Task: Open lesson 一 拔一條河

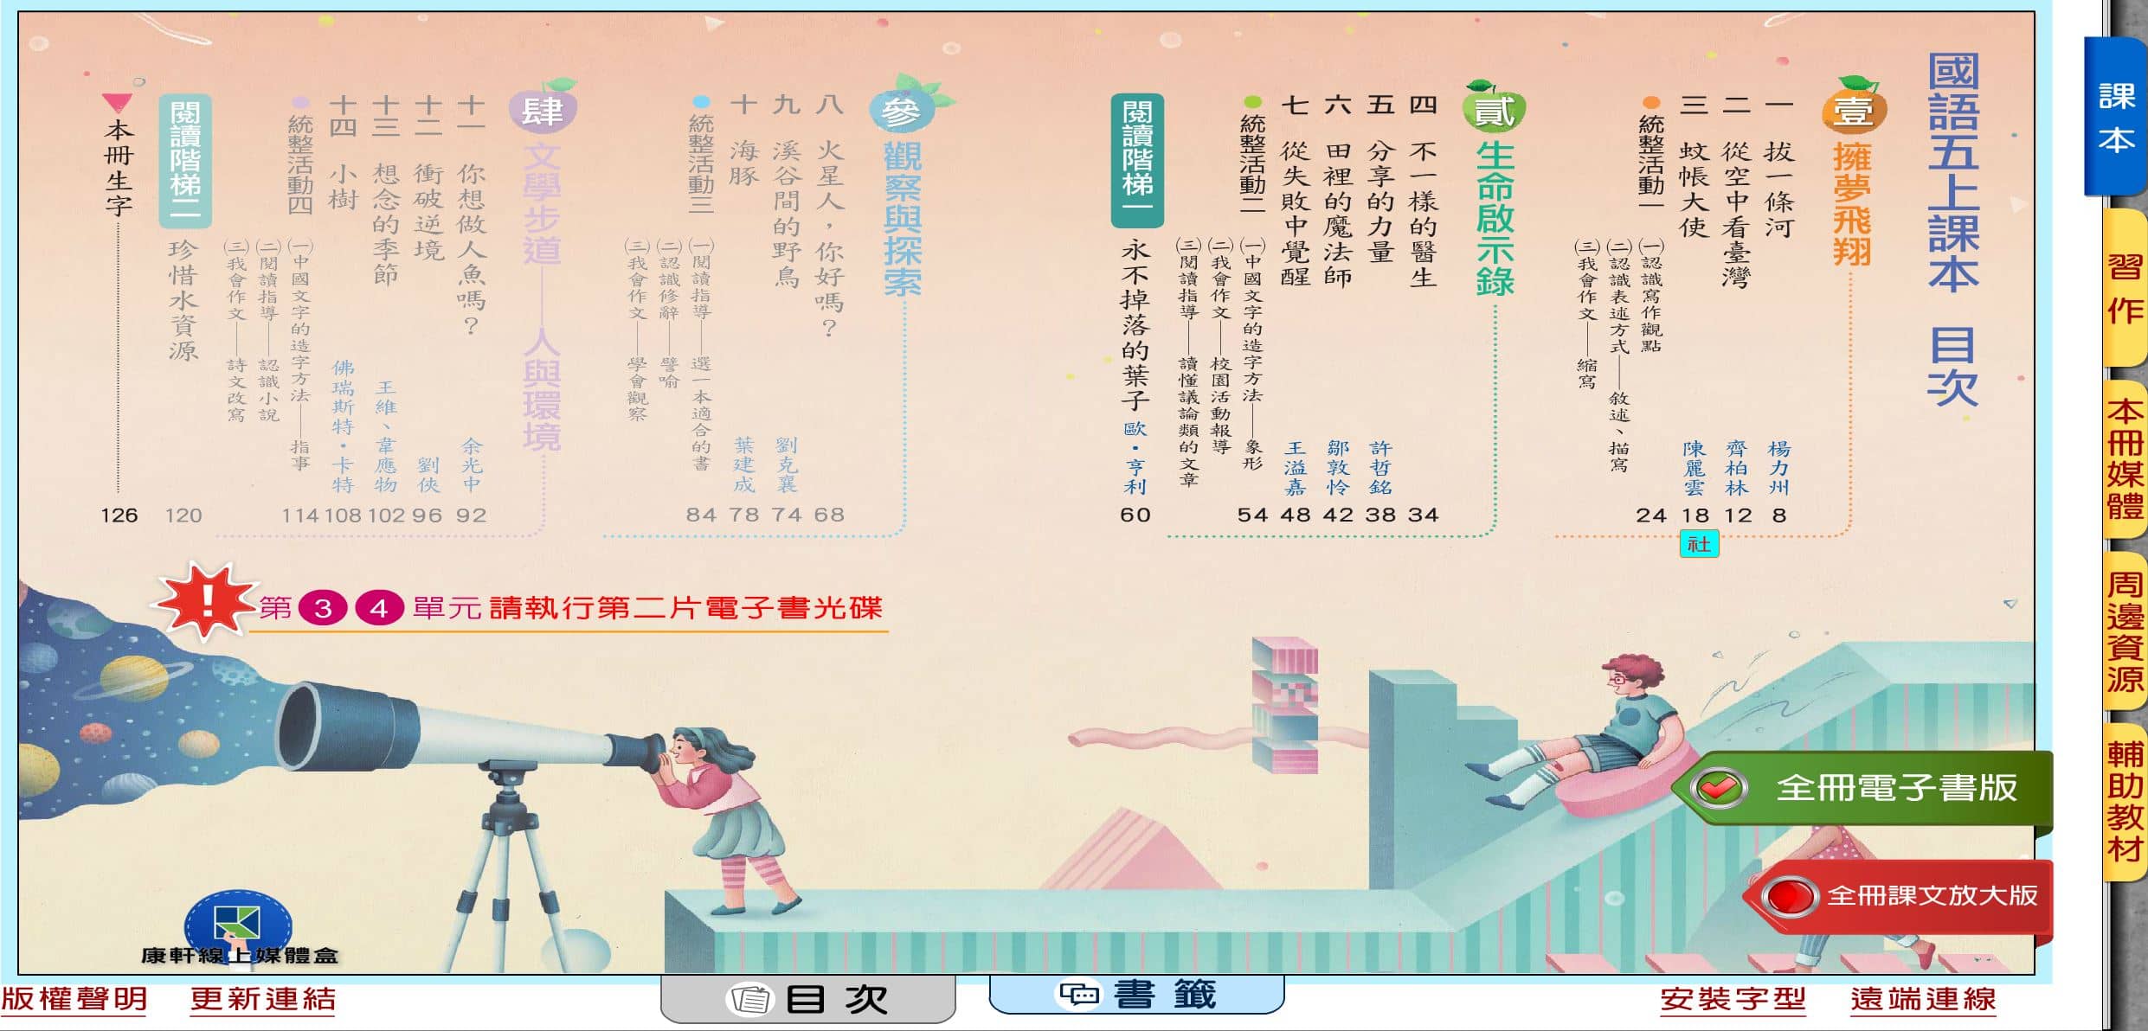Action: 1778,164
